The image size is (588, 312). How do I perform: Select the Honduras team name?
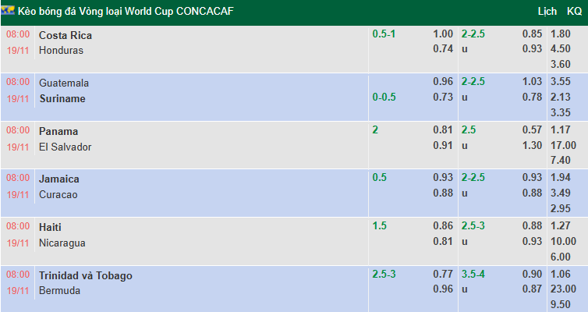tap(61, 50)
